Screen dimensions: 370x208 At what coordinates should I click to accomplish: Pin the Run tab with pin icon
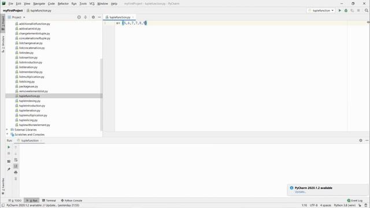9,169
